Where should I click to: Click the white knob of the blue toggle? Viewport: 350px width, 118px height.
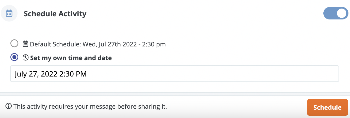pos(342,13)
